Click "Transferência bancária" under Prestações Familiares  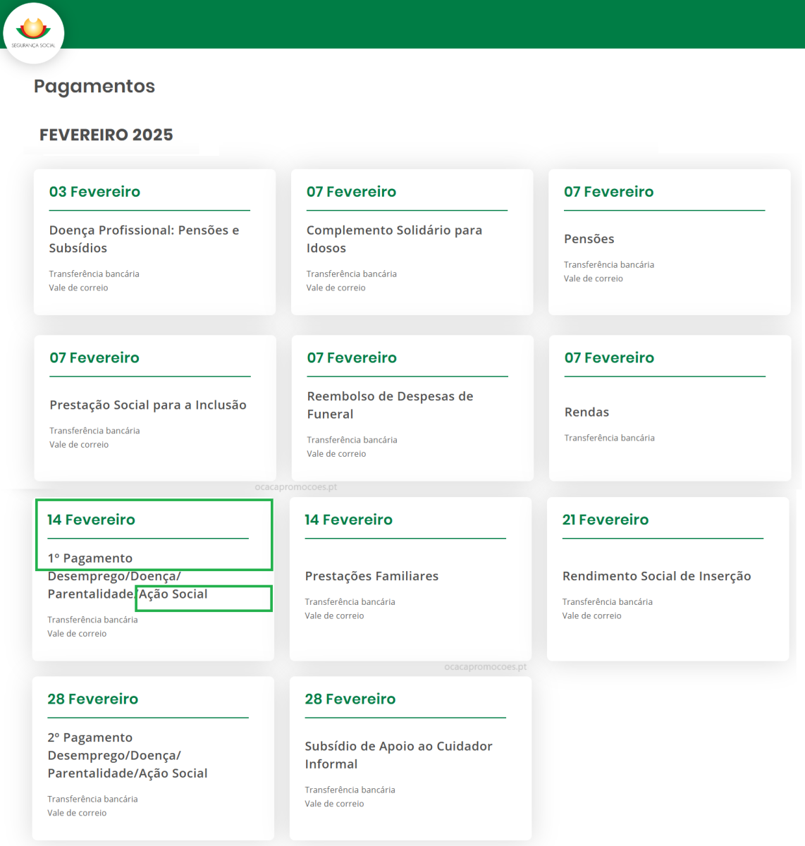click(x=350, y=602)
